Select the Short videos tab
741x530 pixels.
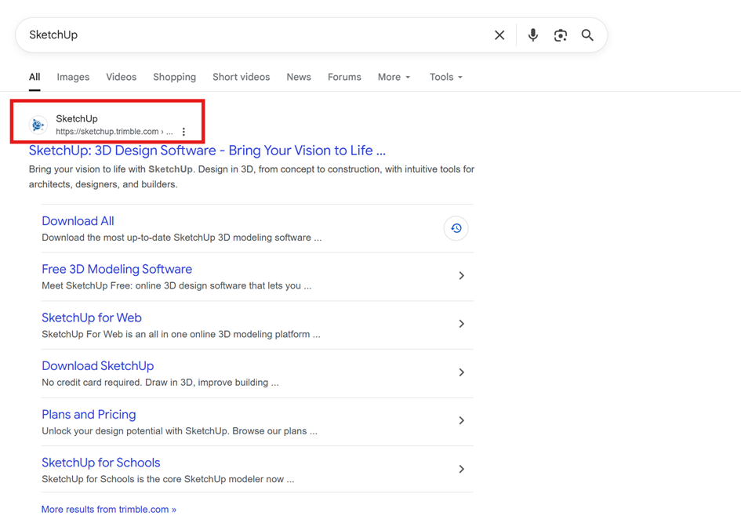click(x=241, y=77)
